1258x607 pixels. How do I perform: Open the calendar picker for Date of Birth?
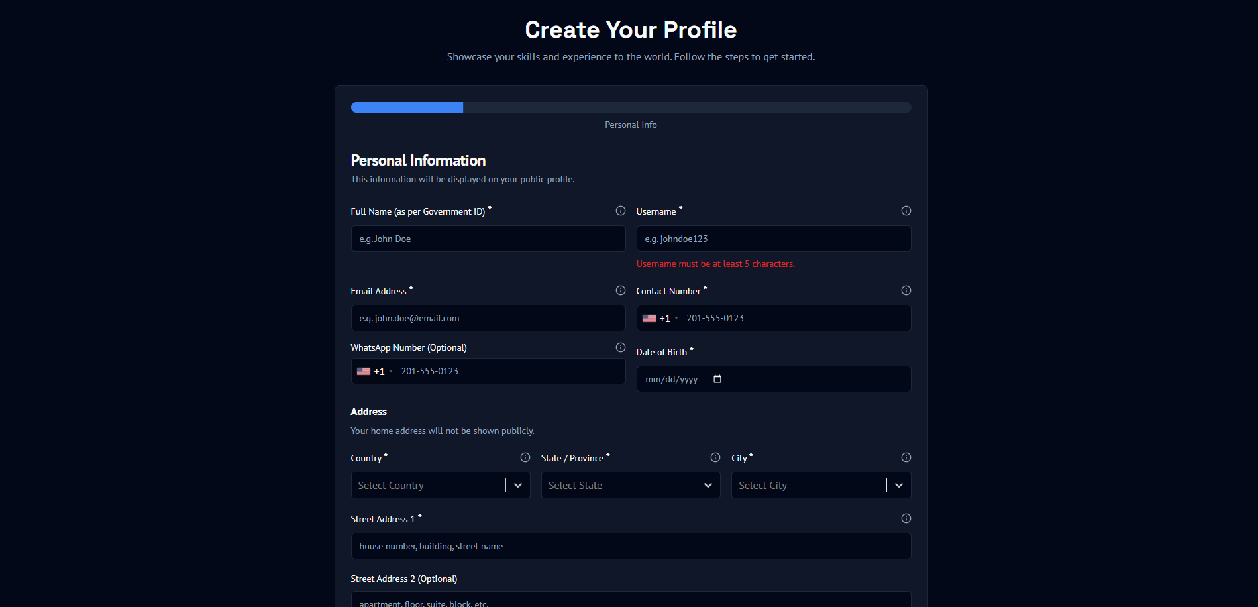tap(717, 379)
